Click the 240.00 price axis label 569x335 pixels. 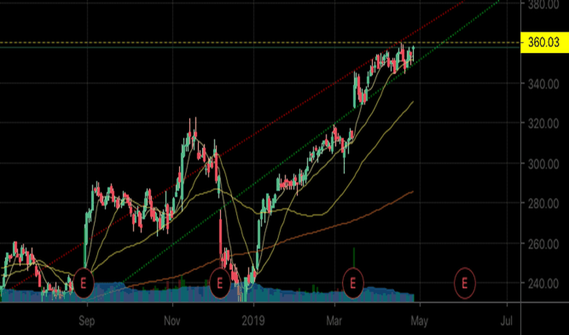click(x=543, y=284)
